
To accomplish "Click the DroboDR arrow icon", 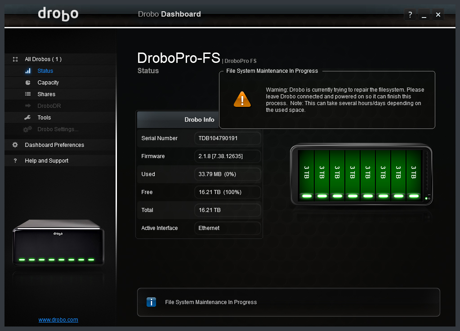I will [x=28, y=106].
